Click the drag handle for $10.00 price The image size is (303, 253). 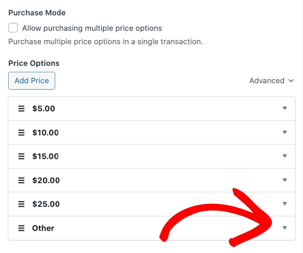click(x=21, y=133)
